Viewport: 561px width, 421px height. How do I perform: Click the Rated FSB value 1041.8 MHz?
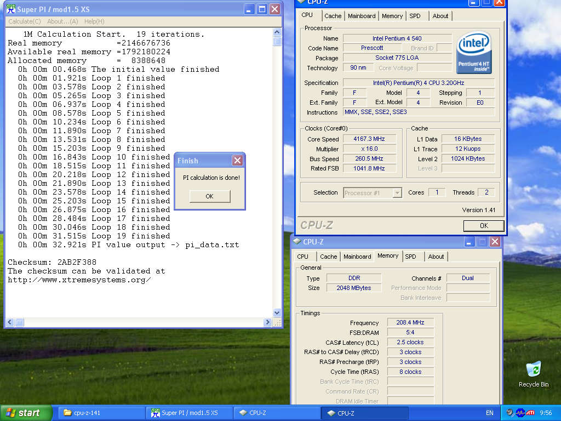[369, 168]
